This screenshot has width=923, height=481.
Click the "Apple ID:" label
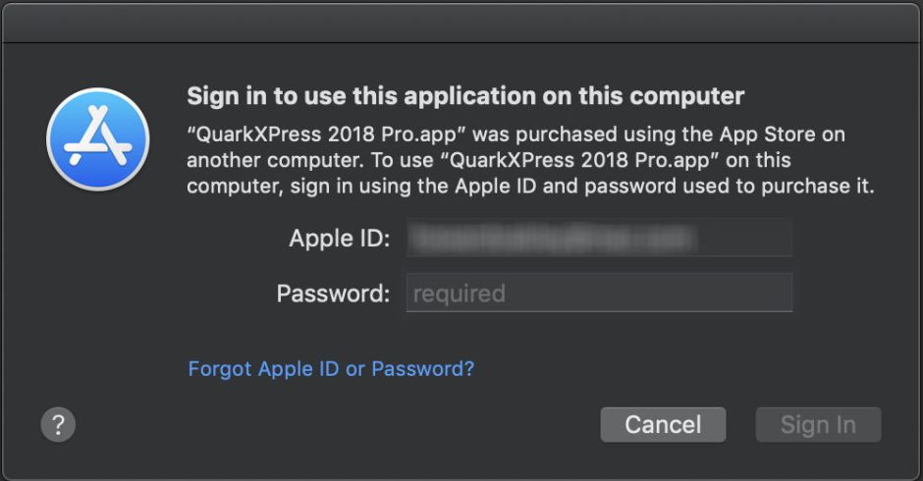[340, 239]
